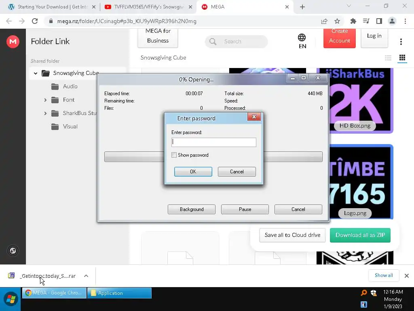Click the search magnifier icon
The width and height of the screenshot is (414, 311).
click(x=213, y=42)
